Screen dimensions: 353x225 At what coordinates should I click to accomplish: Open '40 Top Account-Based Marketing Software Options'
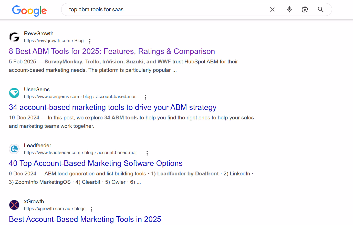[96, 163]
